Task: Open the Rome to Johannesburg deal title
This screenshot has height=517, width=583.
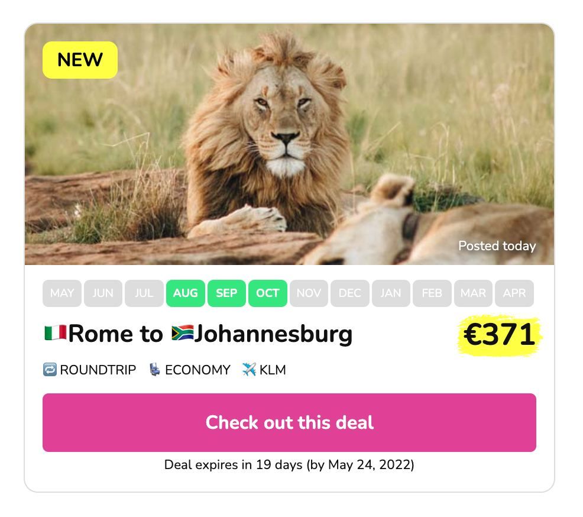Action: click(x=198, y=334)
